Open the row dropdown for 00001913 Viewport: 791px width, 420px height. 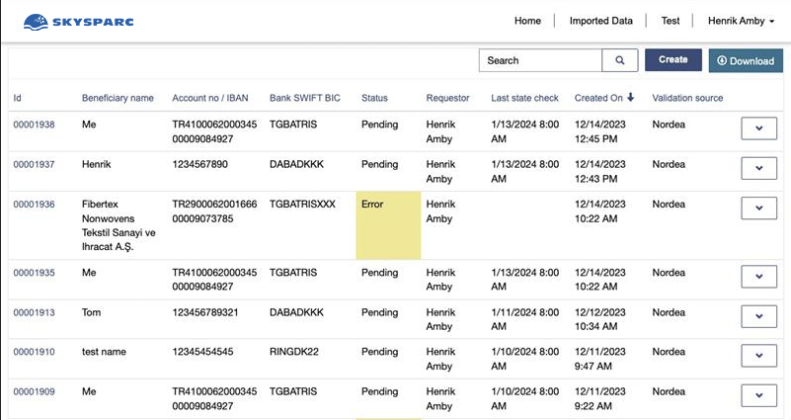758,316
